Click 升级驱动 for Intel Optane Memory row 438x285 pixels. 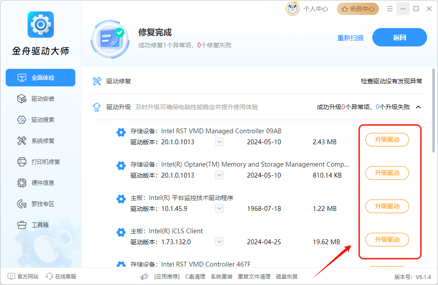tap(387, 173)
